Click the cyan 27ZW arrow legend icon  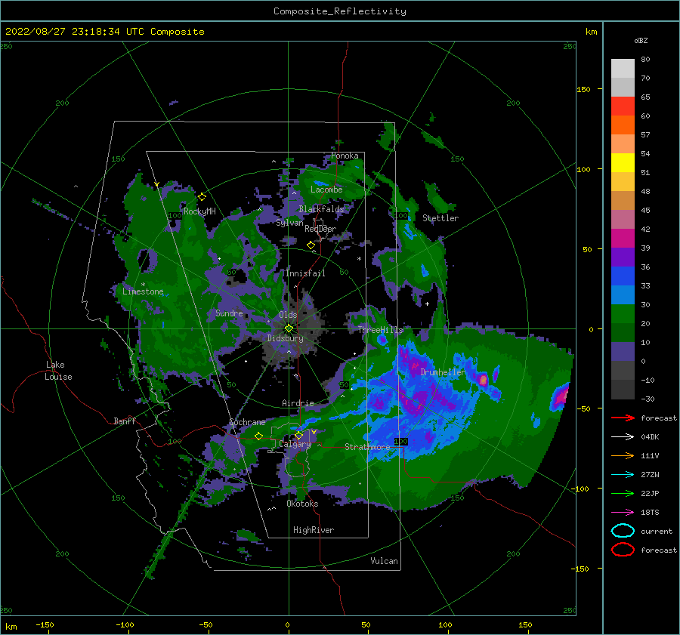[x=623, y=475]
